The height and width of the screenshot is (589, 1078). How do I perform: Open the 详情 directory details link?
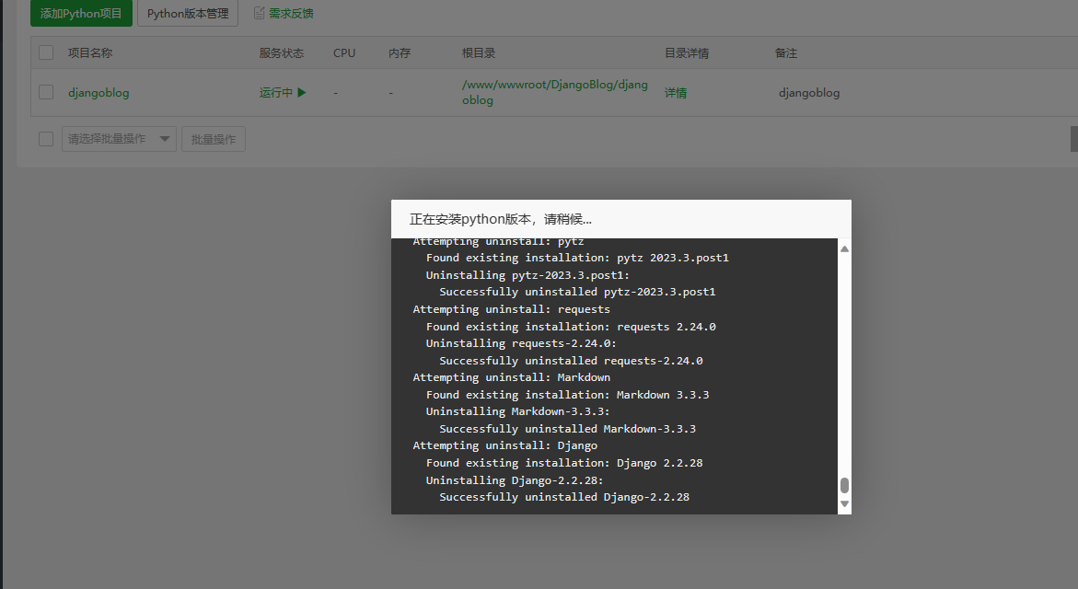(x=675, y=93)
